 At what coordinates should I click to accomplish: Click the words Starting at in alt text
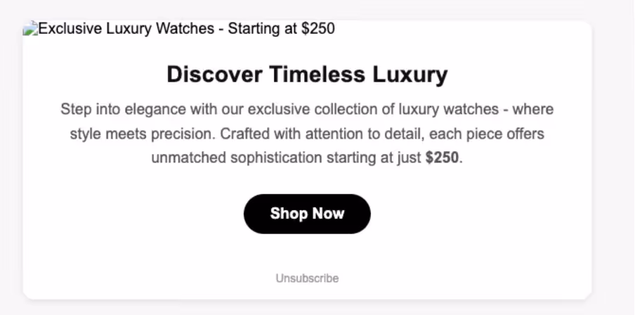coord(263,29)
